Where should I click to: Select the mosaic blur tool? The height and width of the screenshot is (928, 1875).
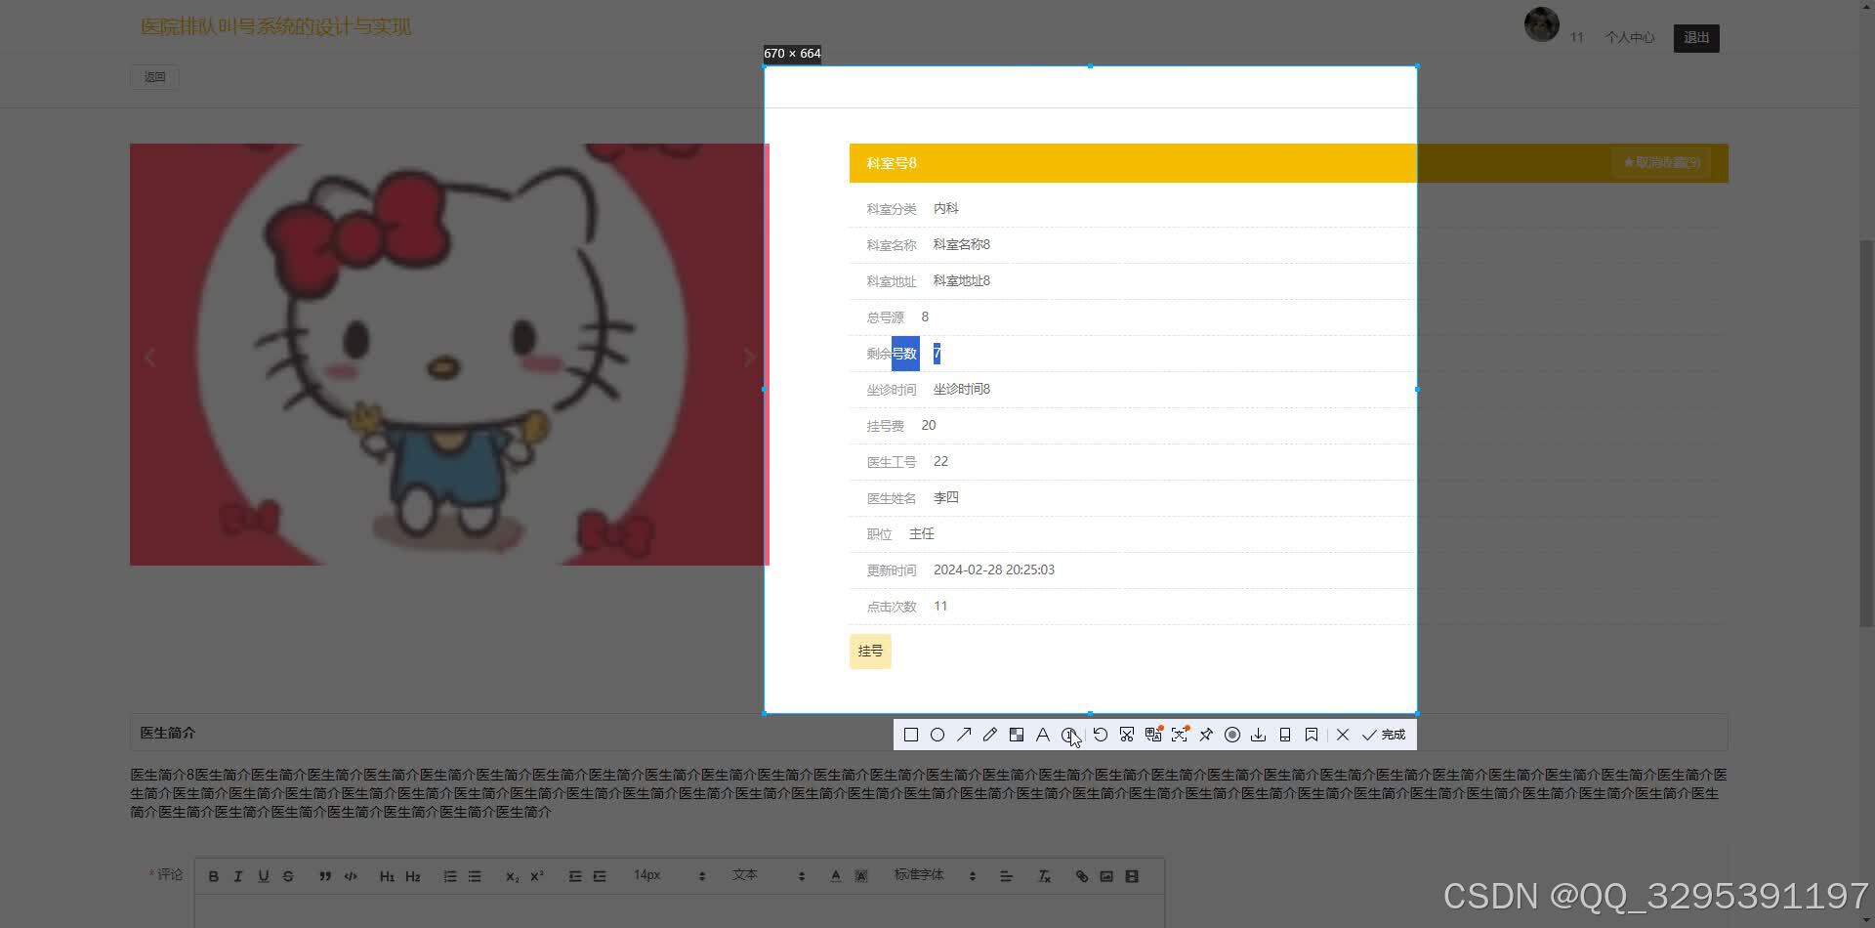[1017, 735]
